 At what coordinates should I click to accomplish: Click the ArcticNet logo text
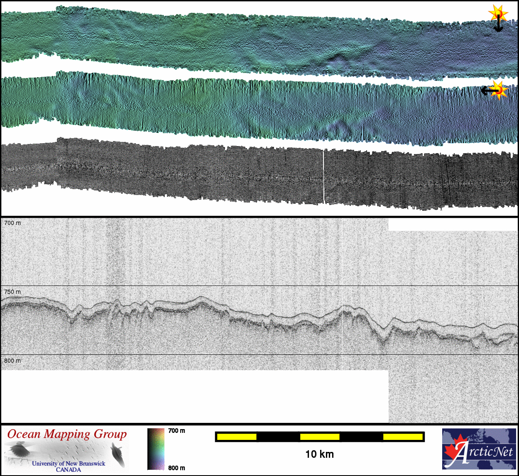[484, 452]
